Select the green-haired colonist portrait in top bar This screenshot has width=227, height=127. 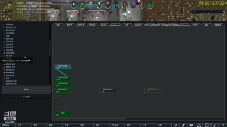pos(99,5)
